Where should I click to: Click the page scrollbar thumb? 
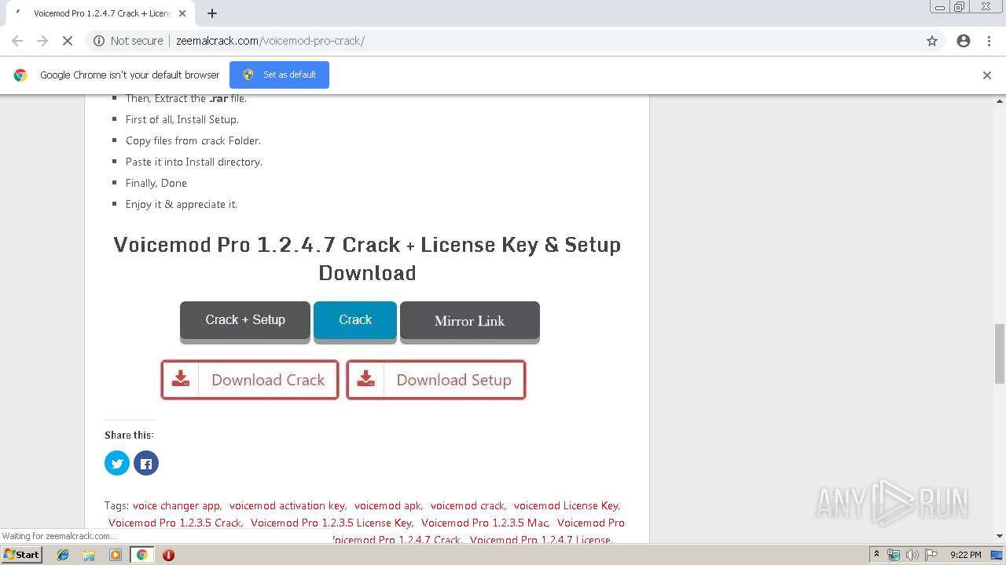(x=1000, y=353)
